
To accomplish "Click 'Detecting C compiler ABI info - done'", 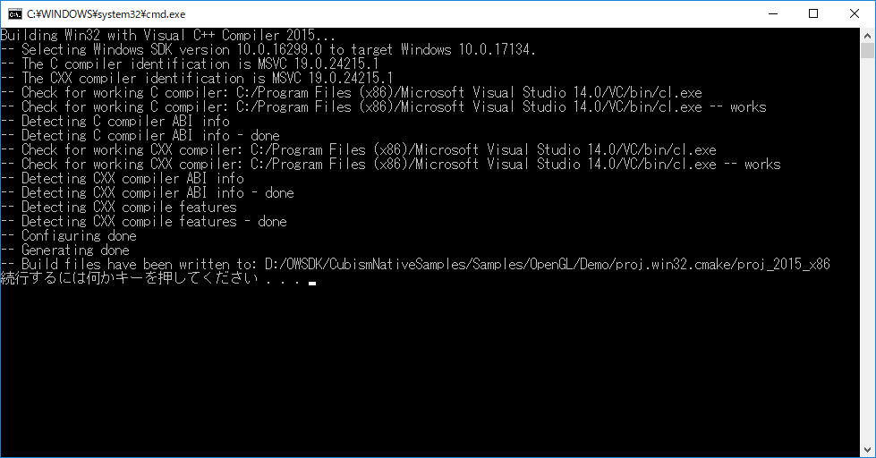I will pos(140,135).
